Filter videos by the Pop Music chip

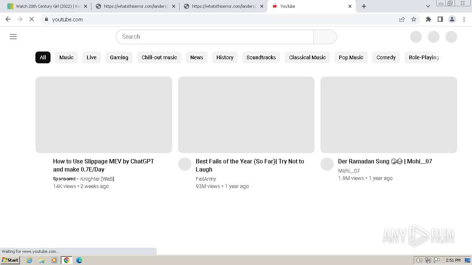point(351,57)
